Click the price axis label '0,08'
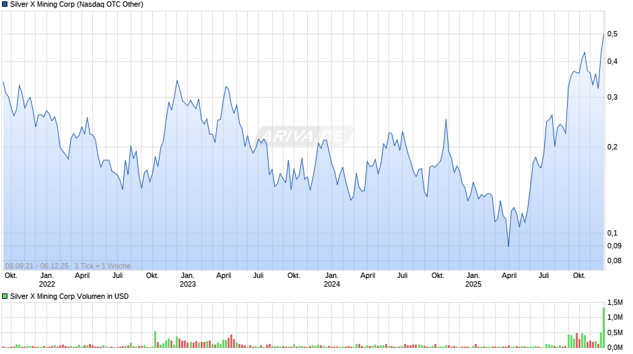 click(x=614, y=260)
